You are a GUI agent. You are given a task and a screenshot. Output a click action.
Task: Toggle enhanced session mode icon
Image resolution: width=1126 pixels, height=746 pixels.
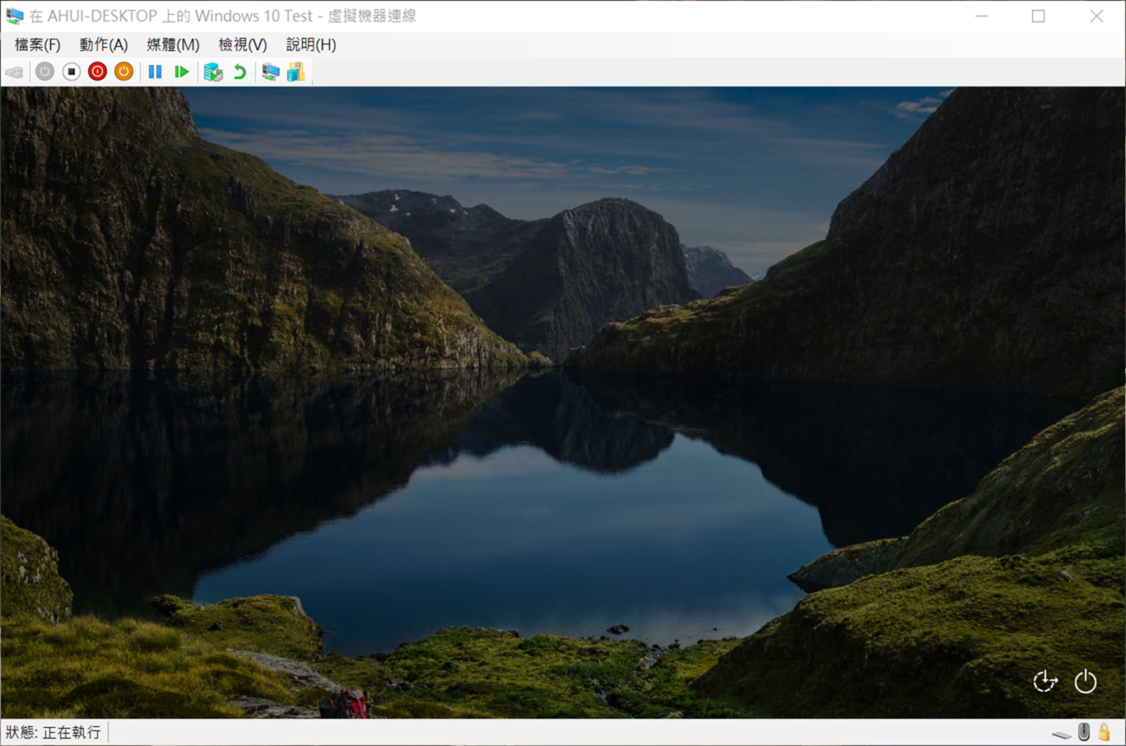[270, 72]
